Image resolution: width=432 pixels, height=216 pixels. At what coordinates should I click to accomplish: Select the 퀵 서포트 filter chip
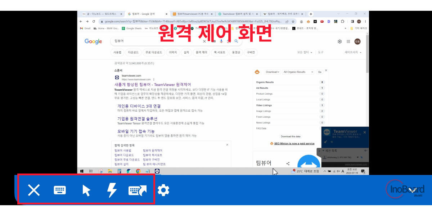click(220, 52)
